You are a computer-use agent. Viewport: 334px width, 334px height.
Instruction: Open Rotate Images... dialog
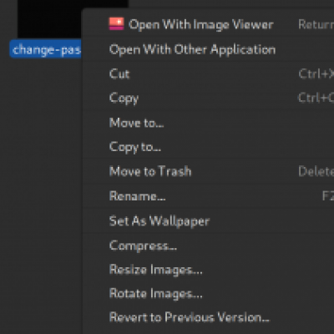point(156,294)
